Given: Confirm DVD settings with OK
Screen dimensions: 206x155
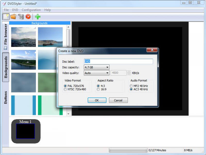Looking at the screenshot, I should (x=97, y=100).
